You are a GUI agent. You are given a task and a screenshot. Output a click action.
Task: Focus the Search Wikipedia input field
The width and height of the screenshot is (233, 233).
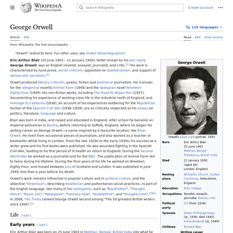130,8
